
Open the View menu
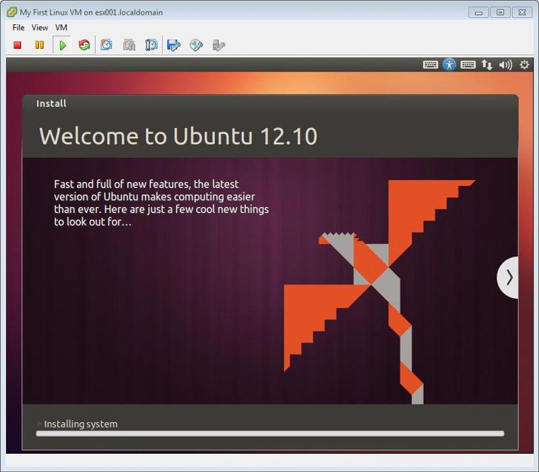click(x=40, y=28)
